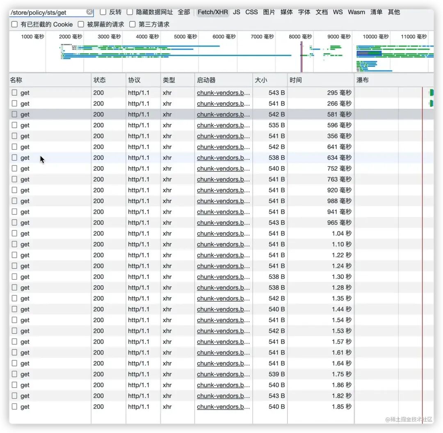Click the 3000 毫秒 label in overview timeline
This screenshot has height=433, width=443.
point(110,37)
